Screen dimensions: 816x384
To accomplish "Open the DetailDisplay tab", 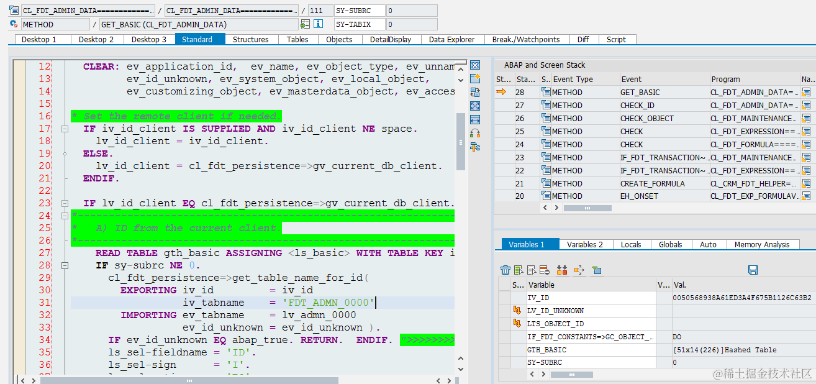I will click(391, 39).
